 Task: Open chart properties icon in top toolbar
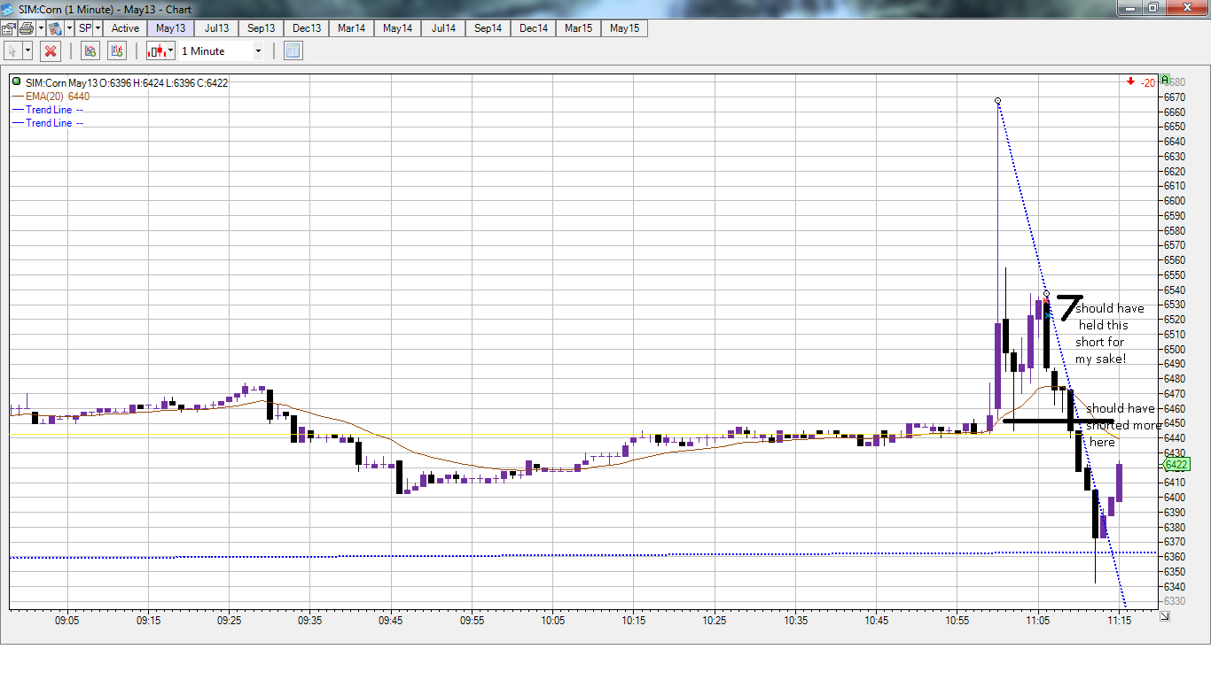(x=7, y=28)
